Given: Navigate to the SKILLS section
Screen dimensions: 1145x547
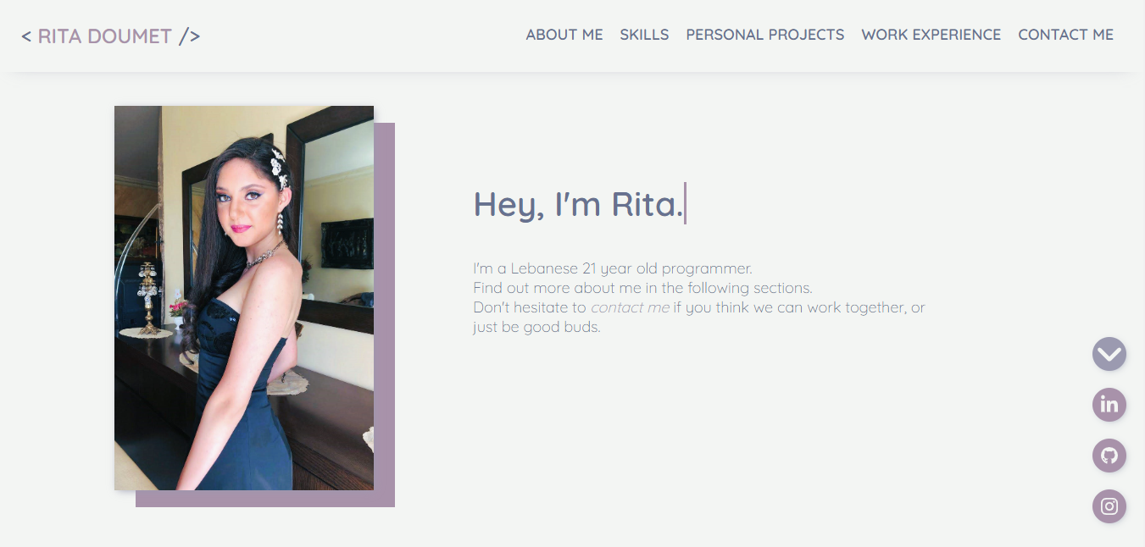Looking at the screenshot, I should tap(644, 35).
